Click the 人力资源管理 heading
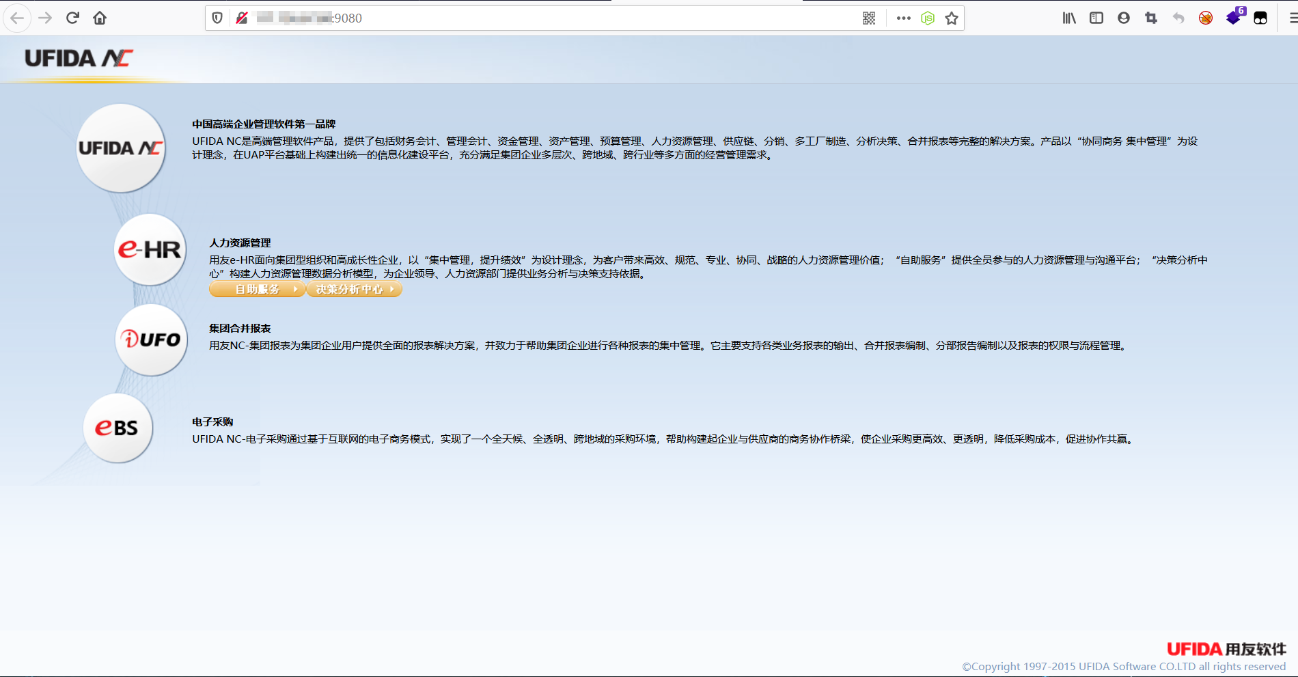The height and width of the screenshot is (677, 1298). point(240,243)
